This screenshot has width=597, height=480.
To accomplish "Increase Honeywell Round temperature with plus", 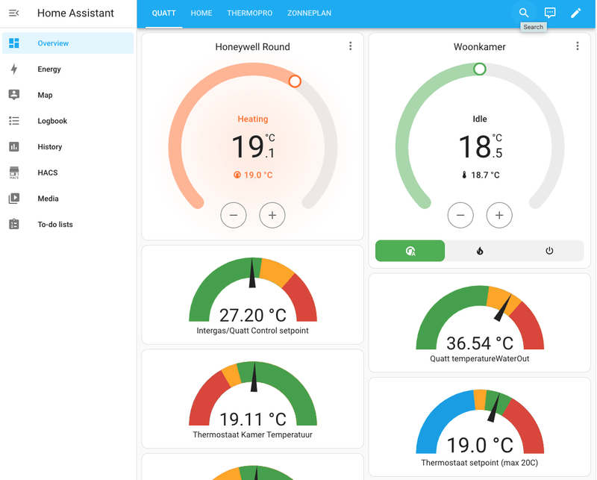I will (272, 215).
